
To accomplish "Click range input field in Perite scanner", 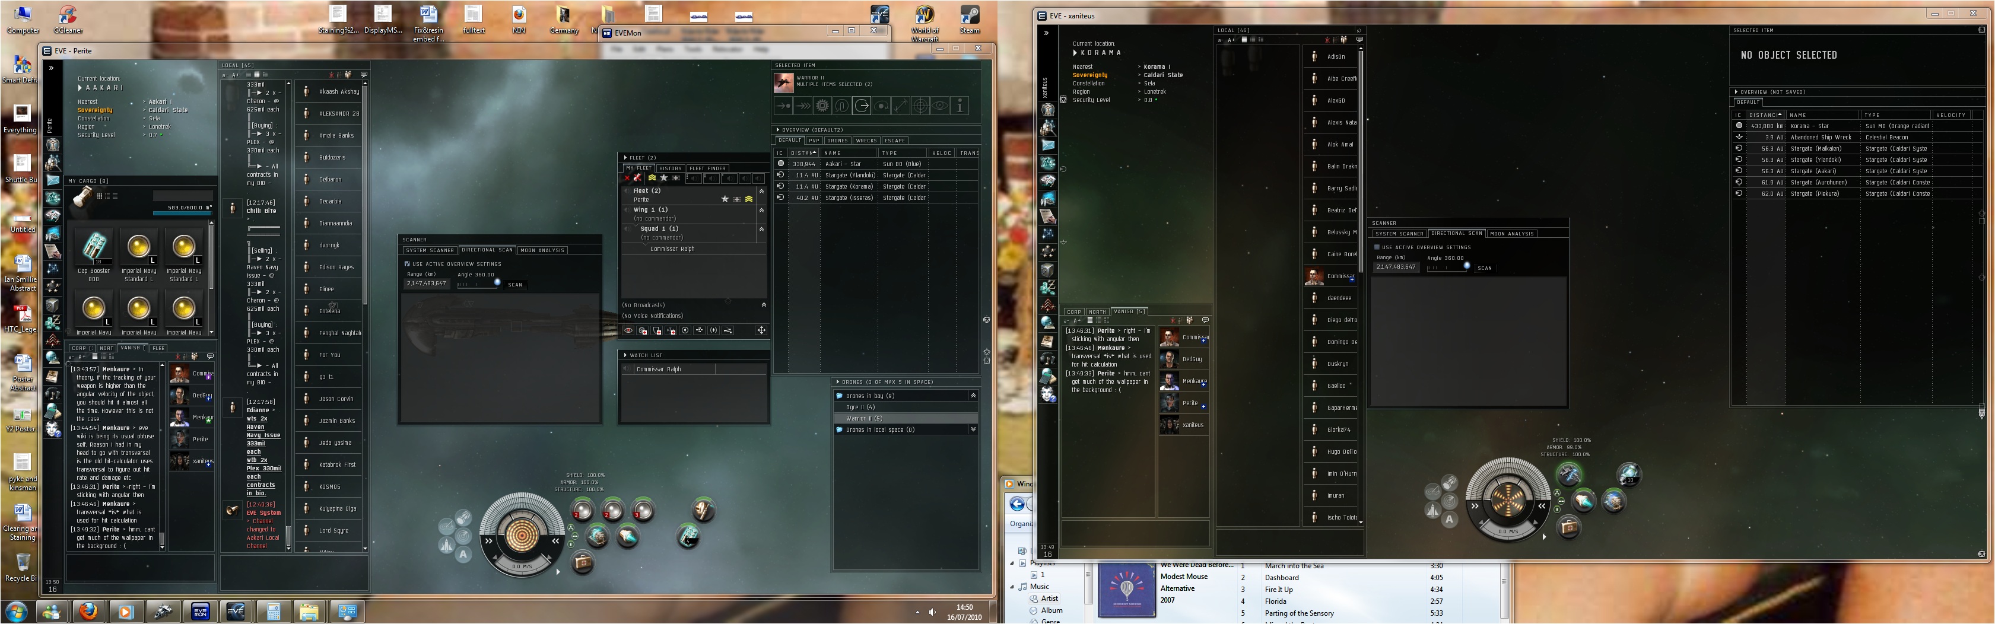I will click(426, 284).
